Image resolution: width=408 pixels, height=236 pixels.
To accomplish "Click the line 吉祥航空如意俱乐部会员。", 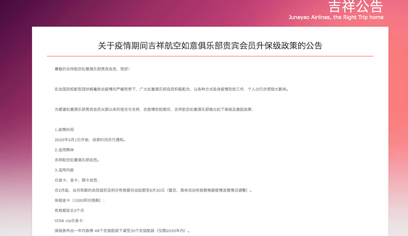I will point(77,160).
